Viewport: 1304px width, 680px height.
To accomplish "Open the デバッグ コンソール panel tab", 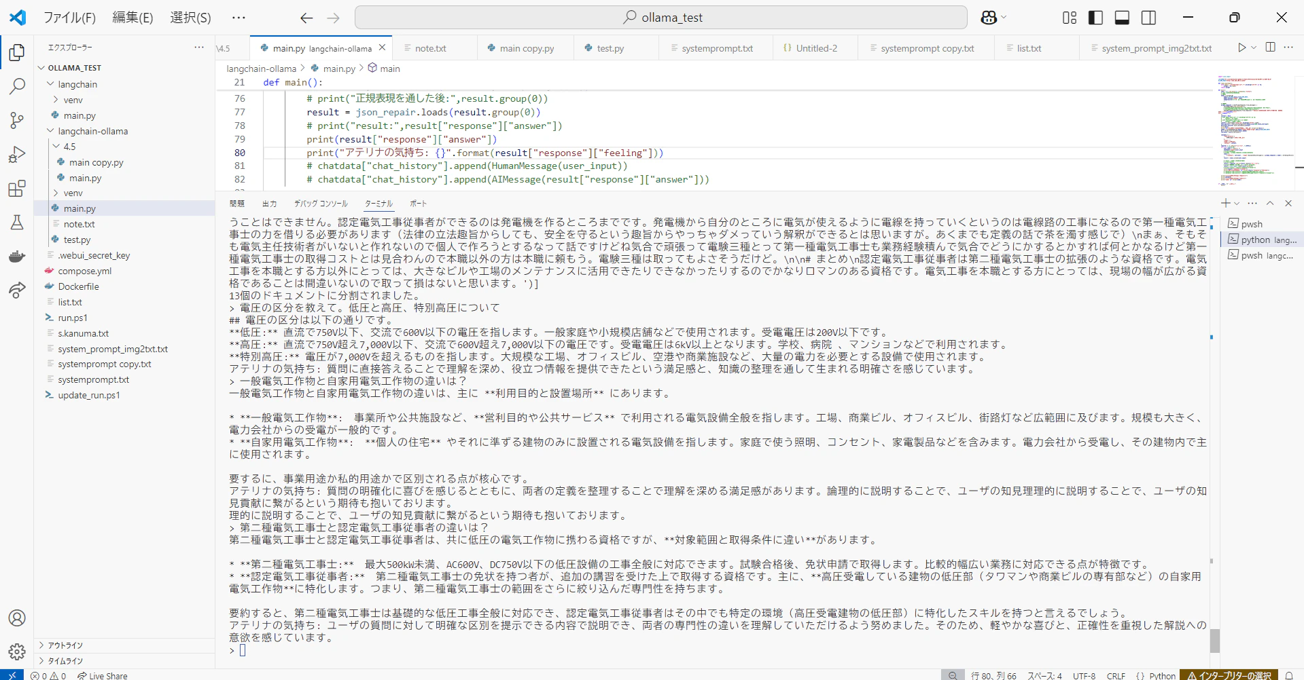I will click(321, 204).
